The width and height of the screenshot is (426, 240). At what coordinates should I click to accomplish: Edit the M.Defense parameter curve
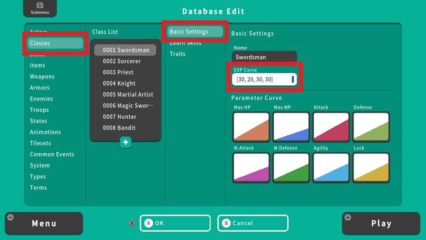(x=291, y=167)
